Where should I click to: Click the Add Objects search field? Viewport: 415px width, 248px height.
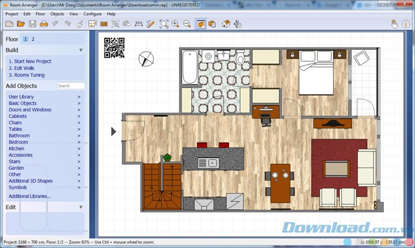71,85
